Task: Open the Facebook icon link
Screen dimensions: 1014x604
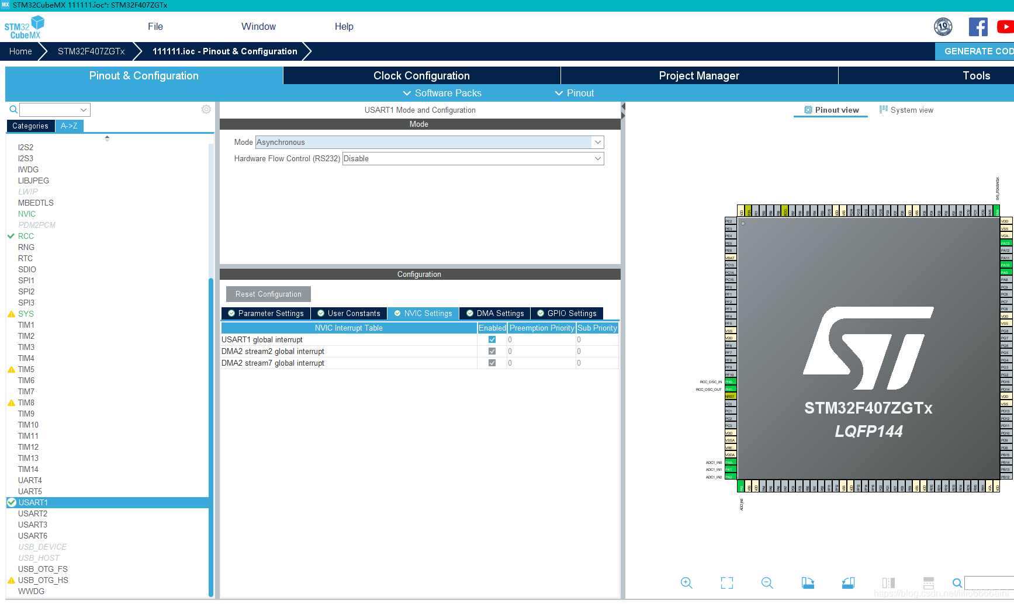Action: pyautogui.click(x=978, y=27)
